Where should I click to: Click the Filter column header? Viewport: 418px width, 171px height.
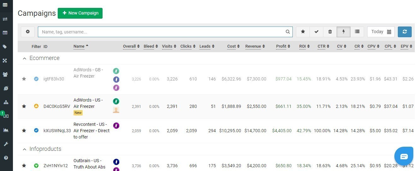click(36, 46)
